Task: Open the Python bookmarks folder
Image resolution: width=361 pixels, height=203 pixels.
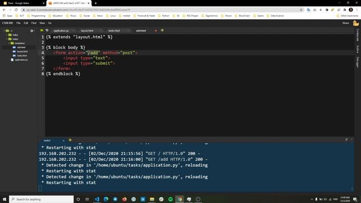Action: pos(164,16)
